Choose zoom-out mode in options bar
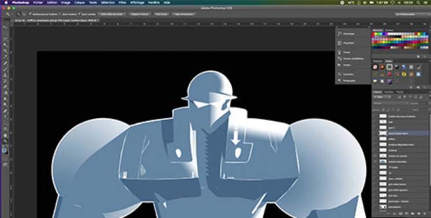The height and width of the screenshot is (218, 431). click(24, 14)
